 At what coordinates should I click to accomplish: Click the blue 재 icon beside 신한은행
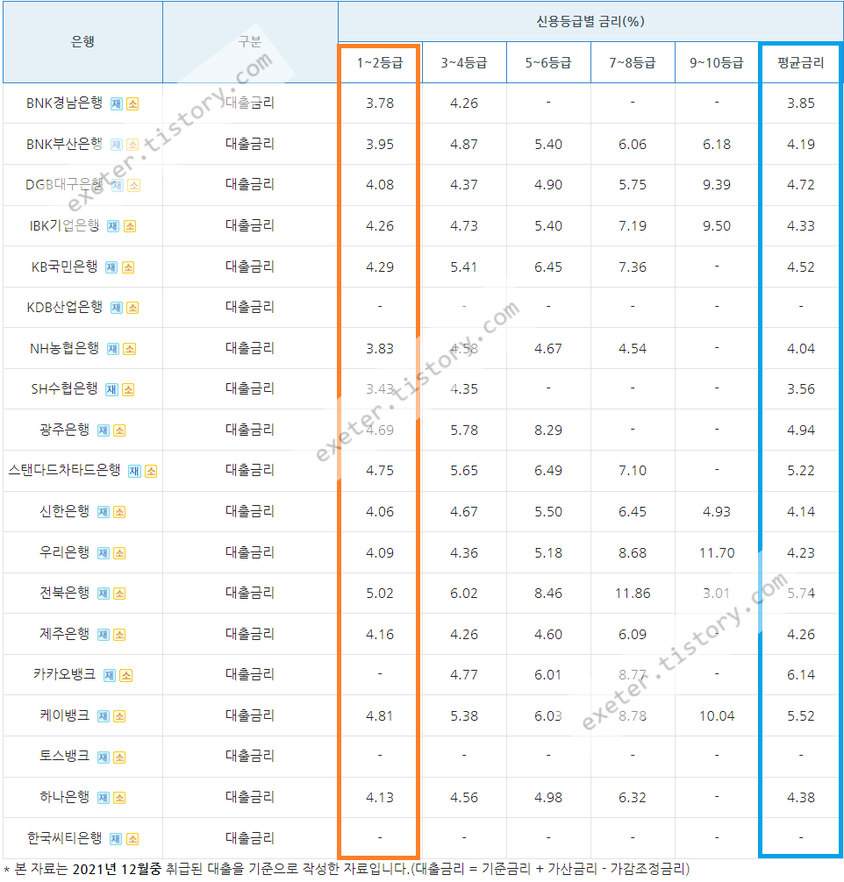click(x=104, y=512)
